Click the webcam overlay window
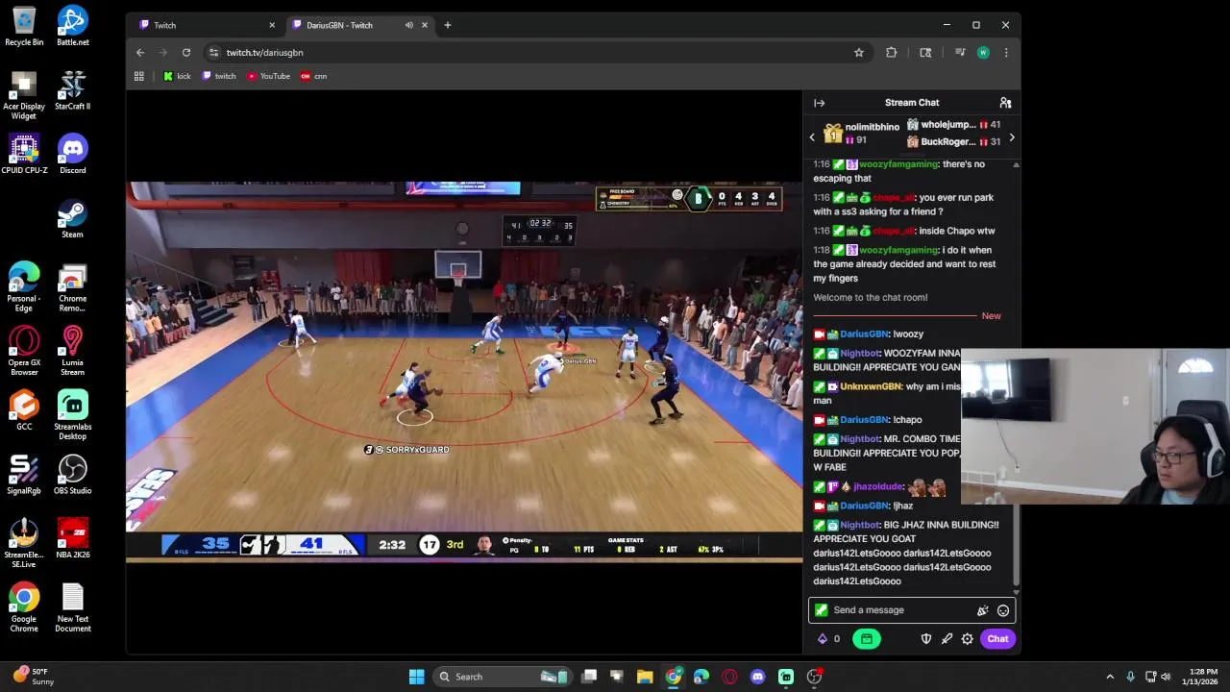This screenshot has width=1230, height=692. point(1095,427)
